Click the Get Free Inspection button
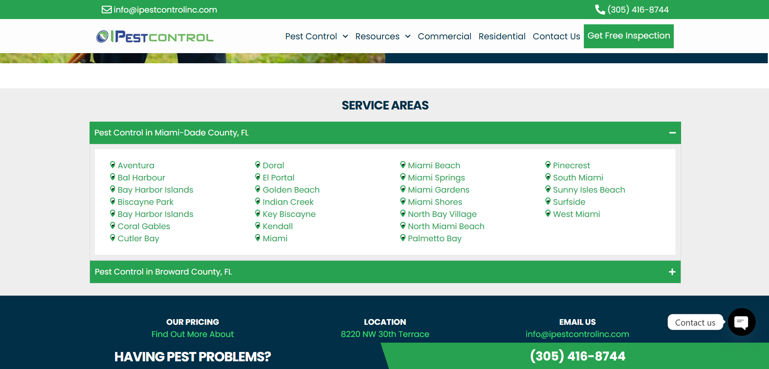 628,36
